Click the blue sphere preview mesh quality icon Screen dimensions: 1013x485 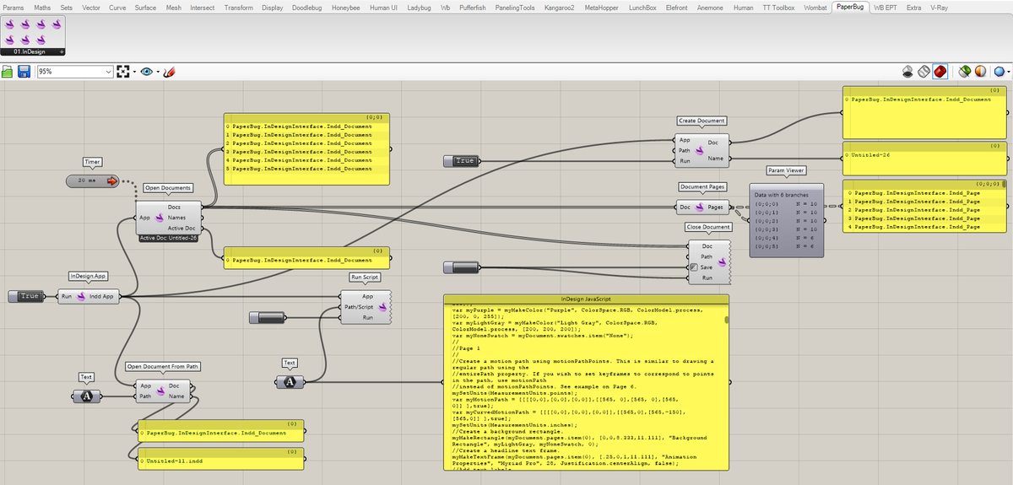pyautogui.click(x=999, y=72)
